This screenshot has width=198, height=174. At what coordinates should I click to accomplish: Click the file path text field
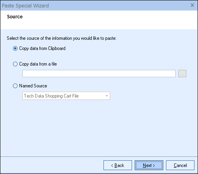(x=99, y=73)
